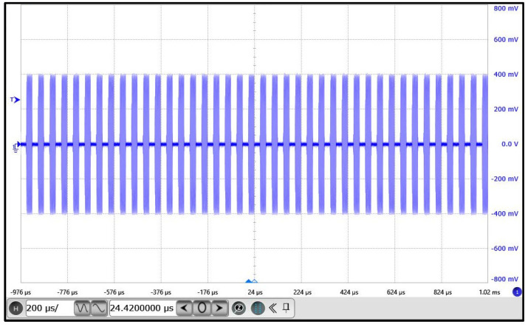Select the channel ground reference marker
The height and width of the screenshot is (327, 528).
pyautogui.click(x=16, y=146)
